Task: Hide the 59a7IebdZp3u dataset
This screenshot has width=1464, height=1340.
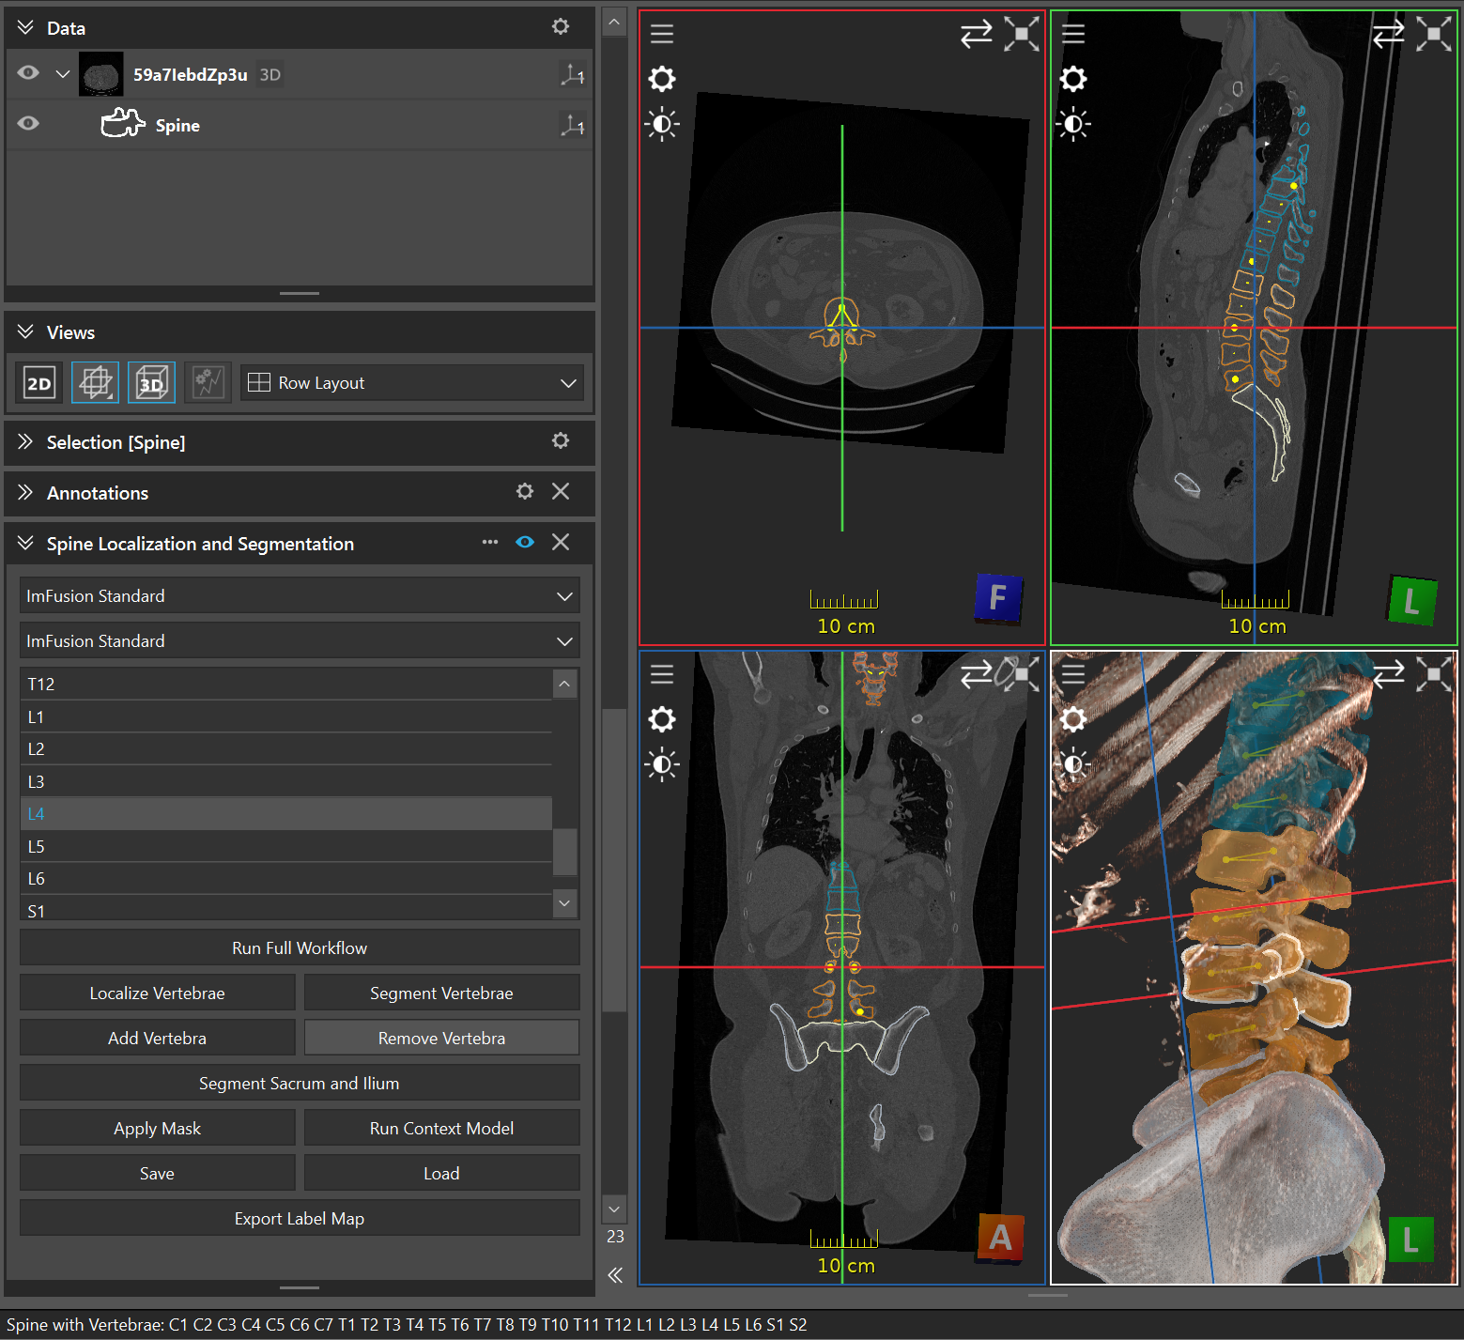Action: pyautogui.click(x=28, y=73)
